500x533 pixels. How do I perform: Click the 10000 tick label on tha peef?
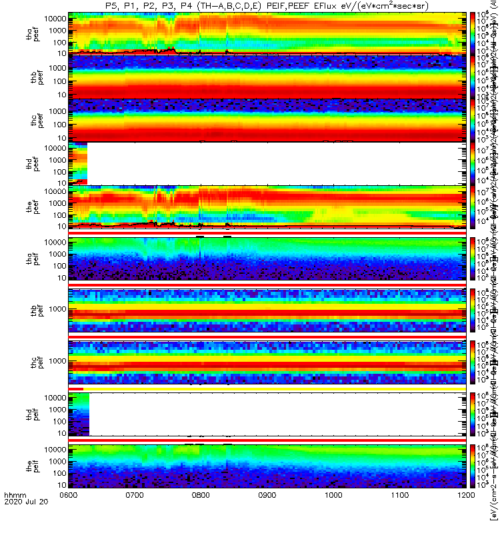pos(55,19)
